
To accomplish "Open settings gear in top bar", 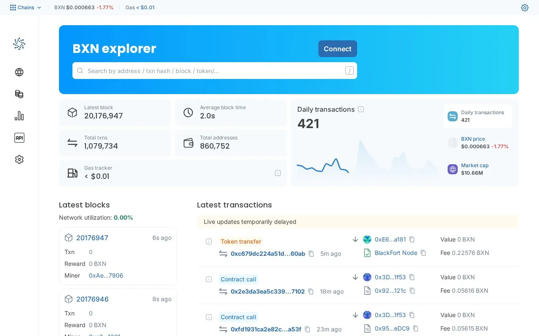I will (525, 8).
